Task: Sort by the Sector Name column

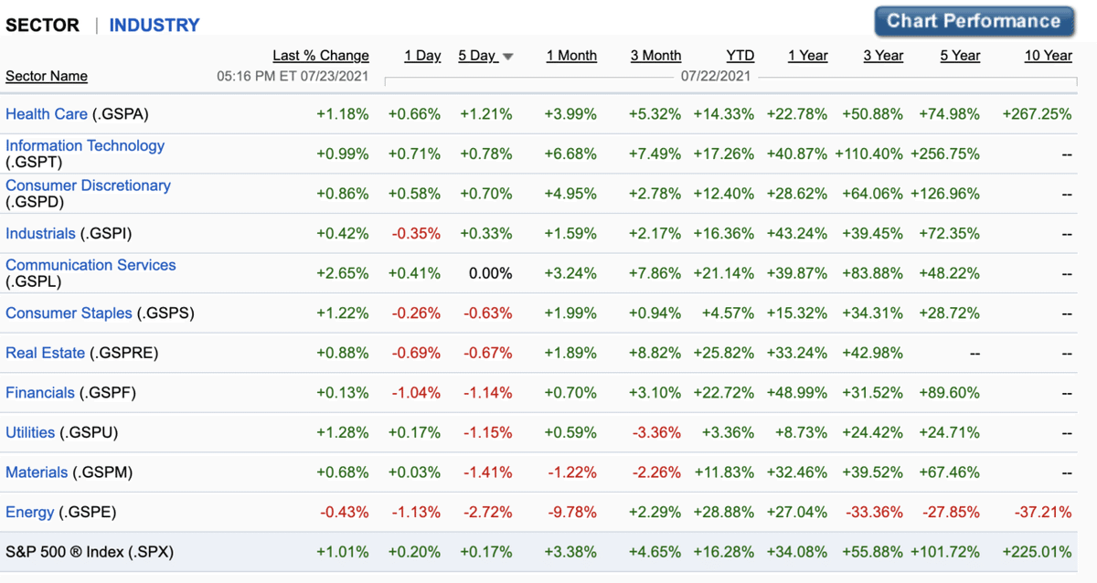Action: click(x=47, y=76)
